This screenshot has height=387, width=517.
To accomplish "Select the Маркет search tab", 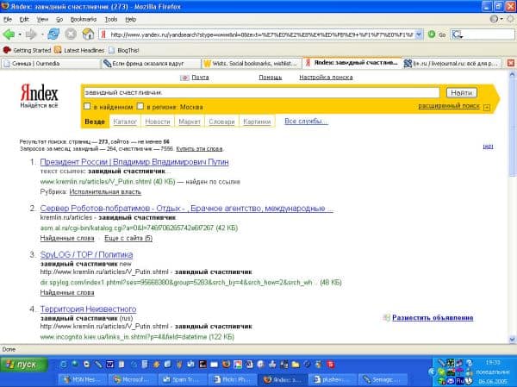I will (190, 122).
